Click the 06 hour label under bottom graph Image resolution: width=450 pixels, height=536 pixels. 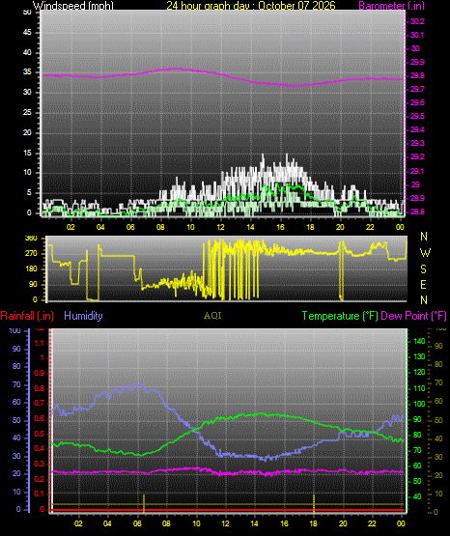[x=137, y=523]
